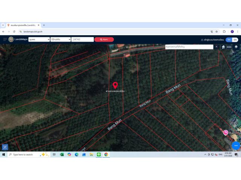Screen dimensions: 241x180
Task: Open the measurement tool at bottom left
Action: click(x=5, y=147)
